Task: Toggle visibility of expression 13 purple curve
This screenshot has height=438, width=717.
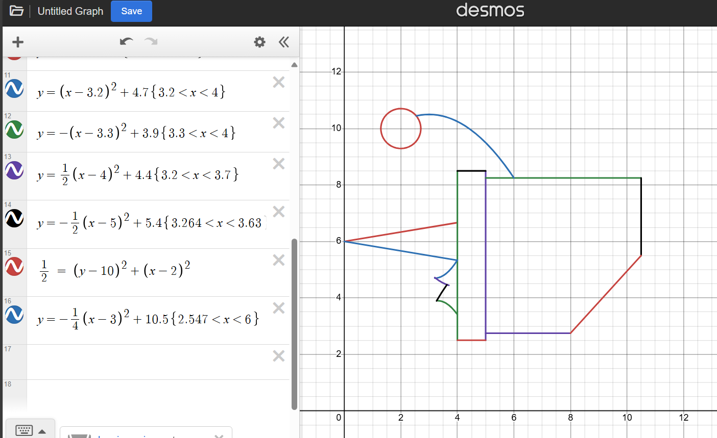Action: 14,170
